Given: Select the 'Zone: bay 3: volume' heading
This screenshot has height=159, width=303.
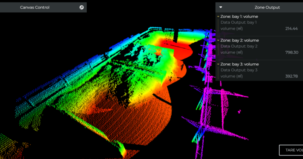Looking at the screenshot, I should click(x=240, y=64).
